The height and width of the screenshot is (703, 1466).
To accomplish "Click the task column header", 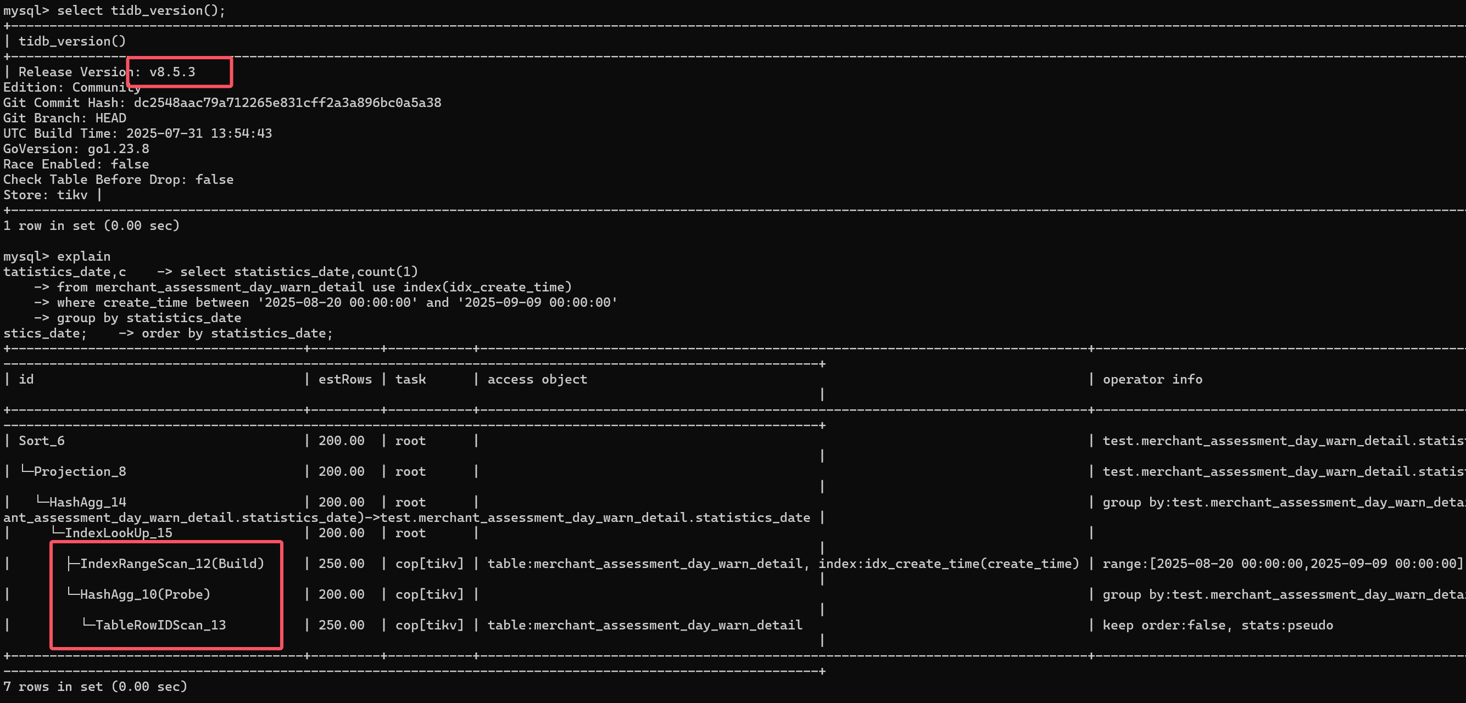I will pyautogui.click(x=410, y=379).
